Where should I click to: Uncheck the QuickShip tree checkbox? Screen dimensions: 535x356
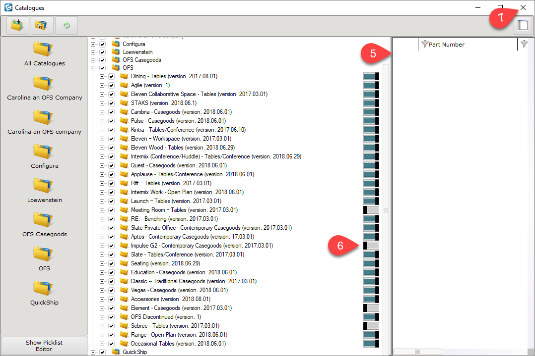click(x=102, y=352)
